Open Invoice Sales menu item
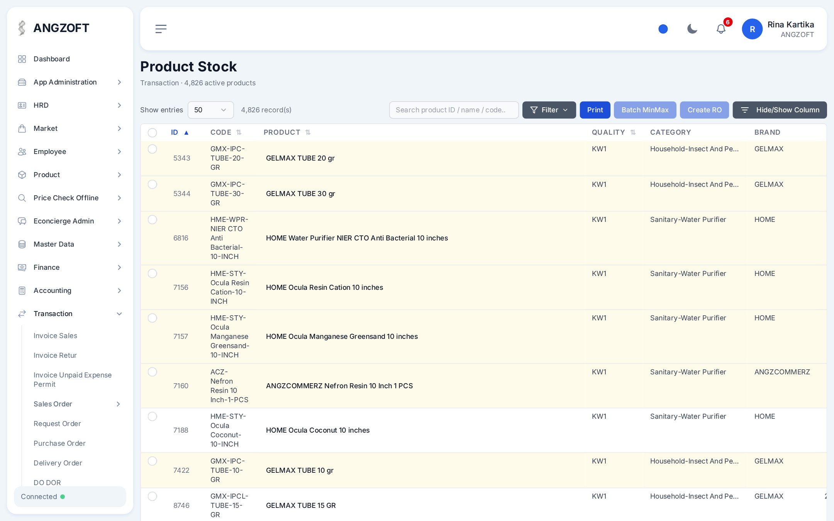Viewport: 834px width, 521px height. point(55,336)
